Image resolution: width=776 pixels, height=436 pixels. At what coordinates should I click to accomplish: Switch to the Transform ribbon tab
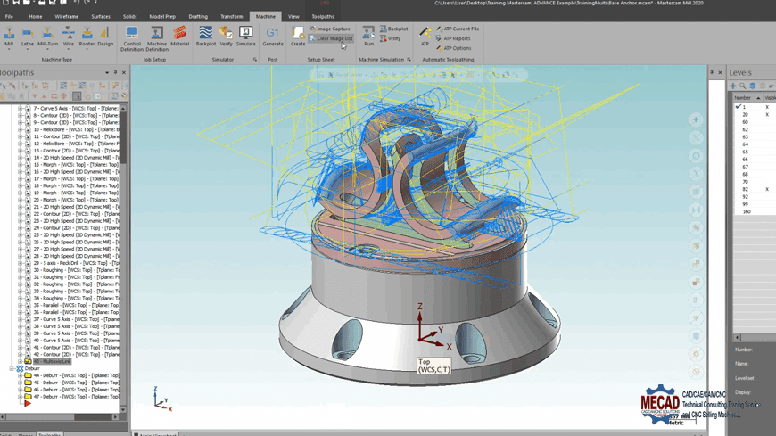point(232,16)
